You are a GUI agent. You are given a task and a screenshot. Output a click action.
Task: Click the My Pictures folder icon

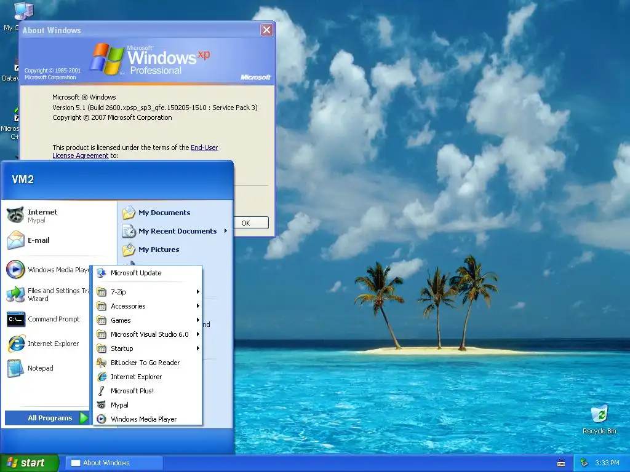129,250
